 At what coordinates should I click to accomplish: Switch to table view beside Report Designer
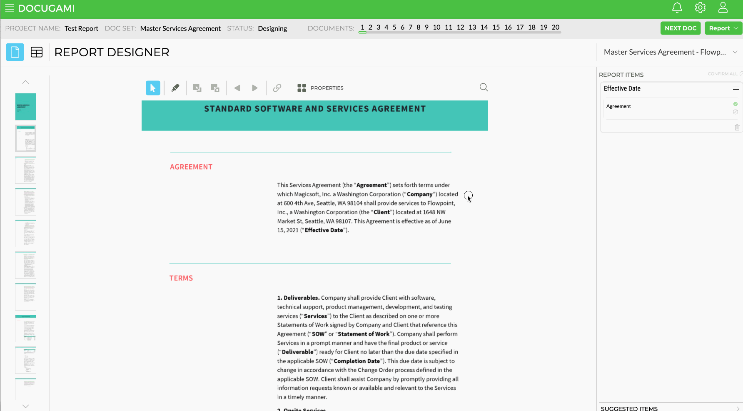tap(37, 52)
